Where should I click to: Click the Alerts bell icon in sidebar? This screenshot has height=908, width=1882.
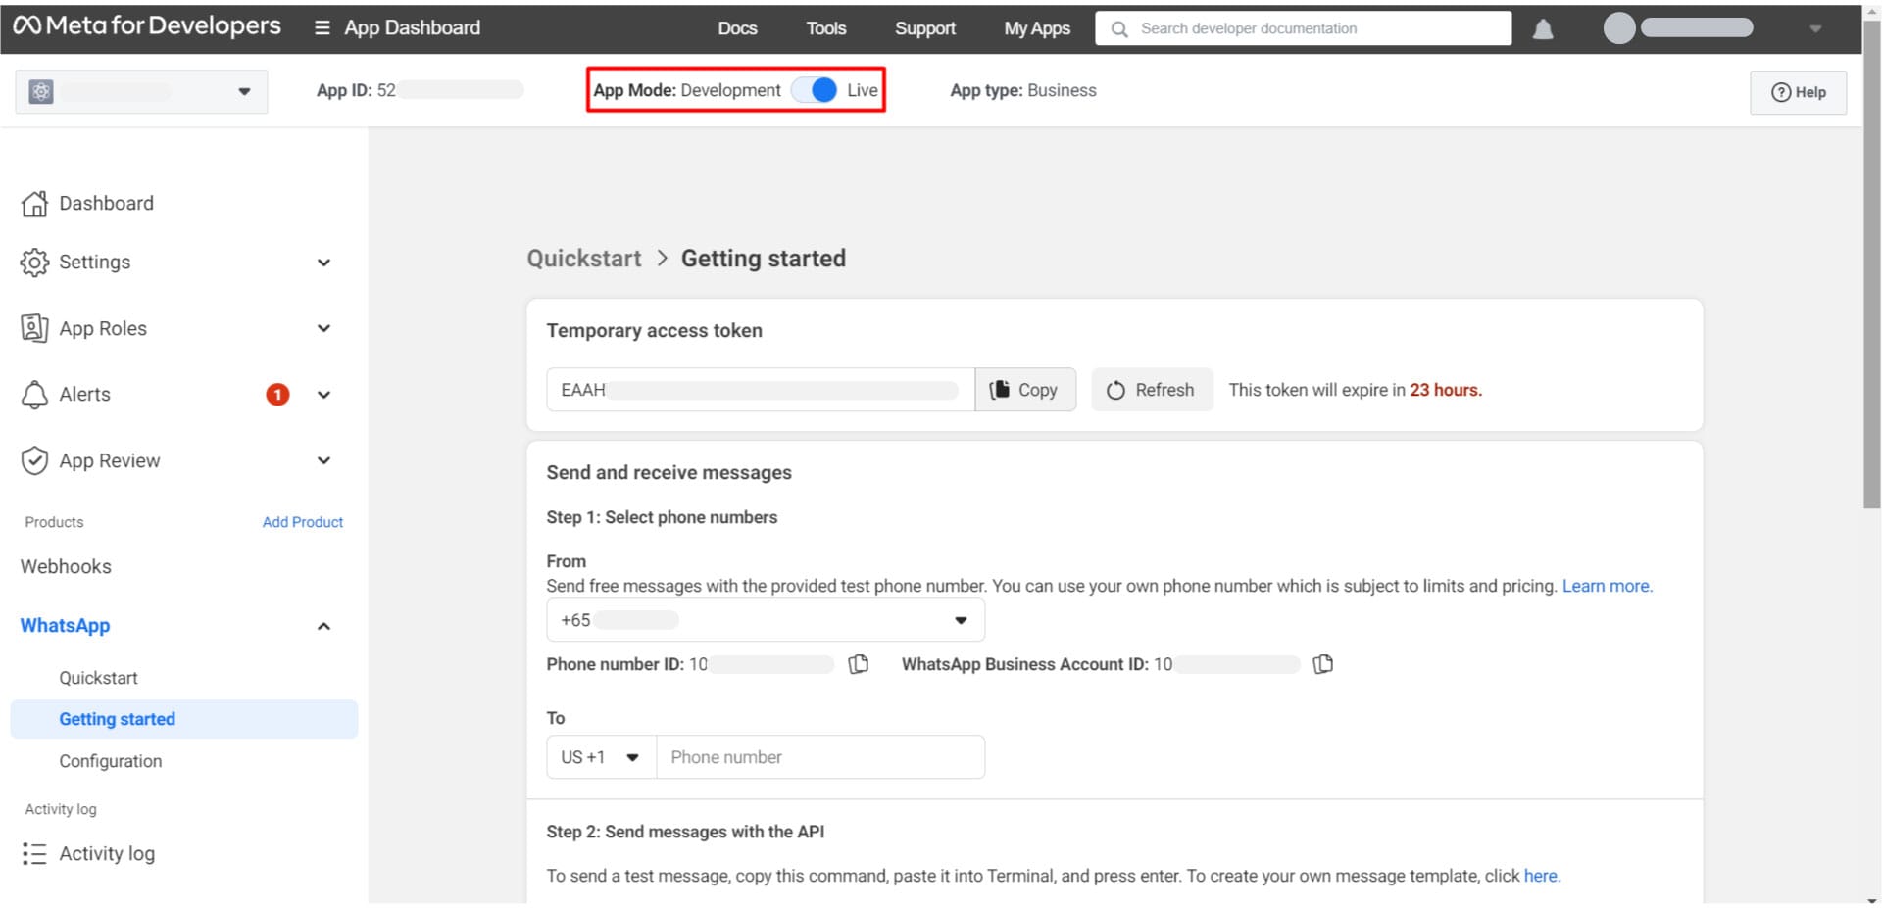(x=34, y=395)
